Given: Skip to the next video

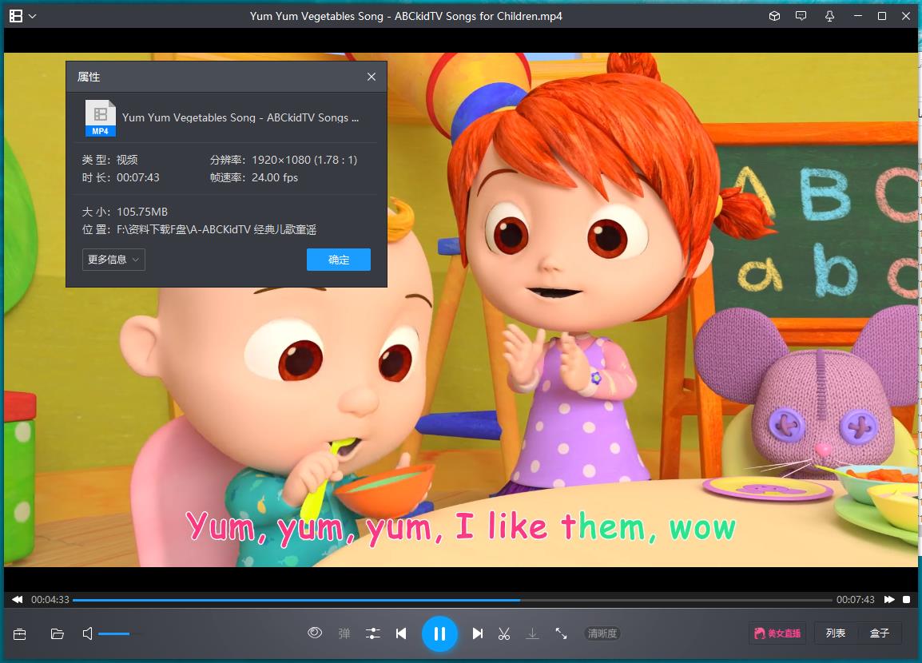Looking at the screenshot, I should click(478, 633).
